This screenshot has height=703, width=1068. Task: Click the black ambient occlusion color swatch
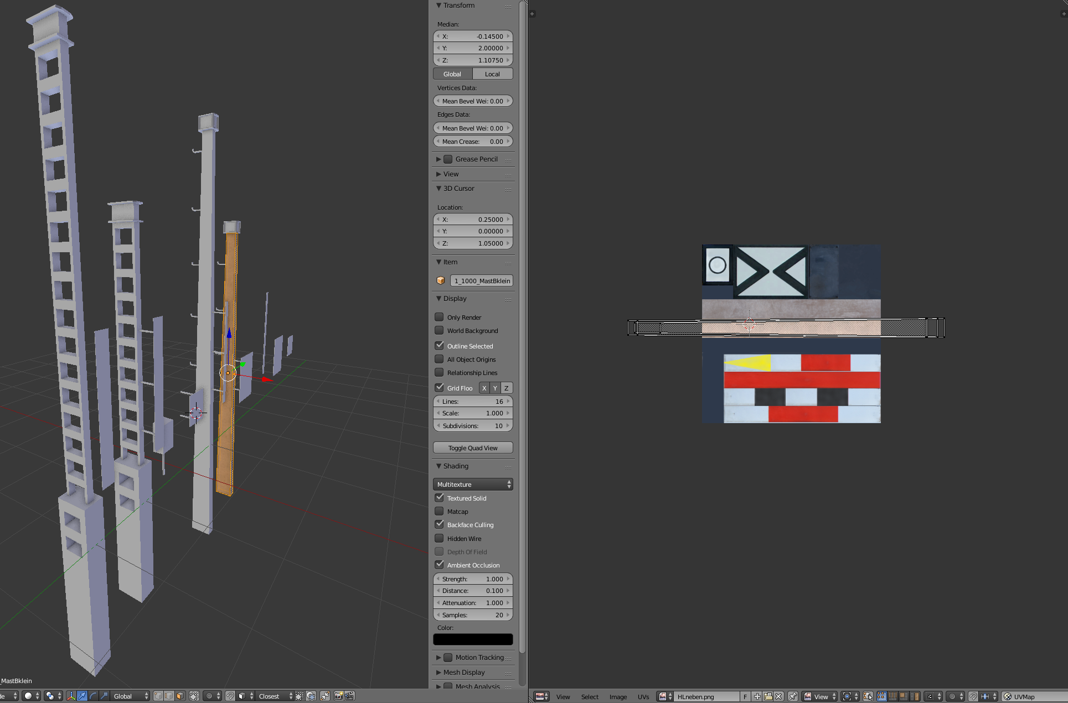(x=473, y=639)
